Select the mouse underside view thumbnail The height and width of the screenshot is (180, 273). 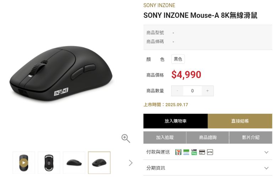49,163
